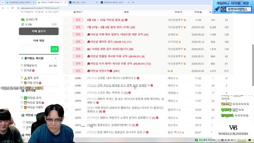Viewport: 254px width, 143px height.
Task: Tick the checkbox for post 25985
Action: (66, 78)
